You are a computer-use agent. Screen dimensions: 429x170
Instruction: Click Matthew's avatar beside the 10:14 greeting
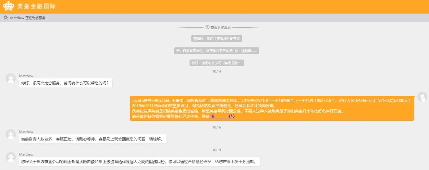coord(11,78)
